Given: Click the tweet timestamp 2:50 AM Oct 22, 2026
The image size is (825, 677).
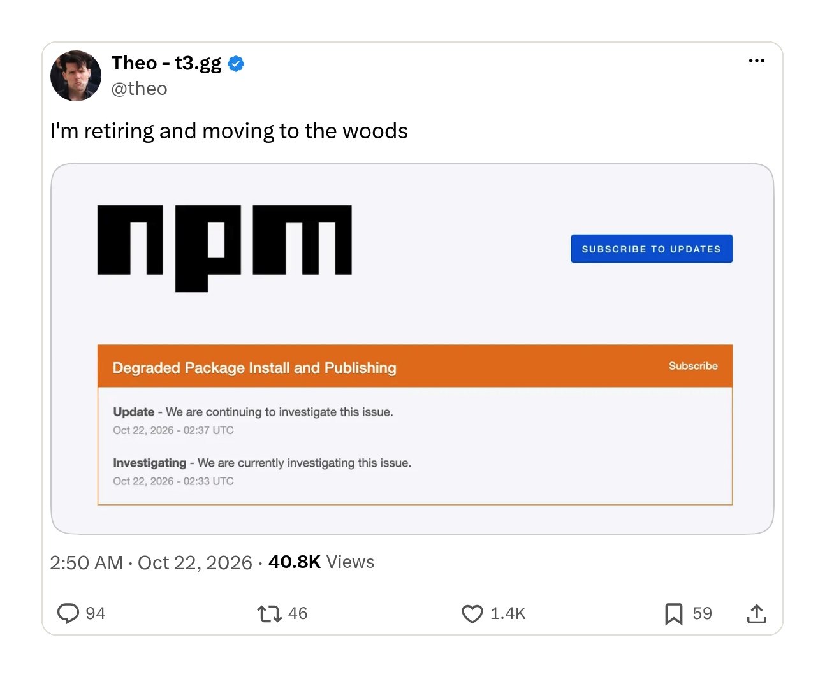Looking at the screenshot, I should pyautogui.click(x=151, y=562).
